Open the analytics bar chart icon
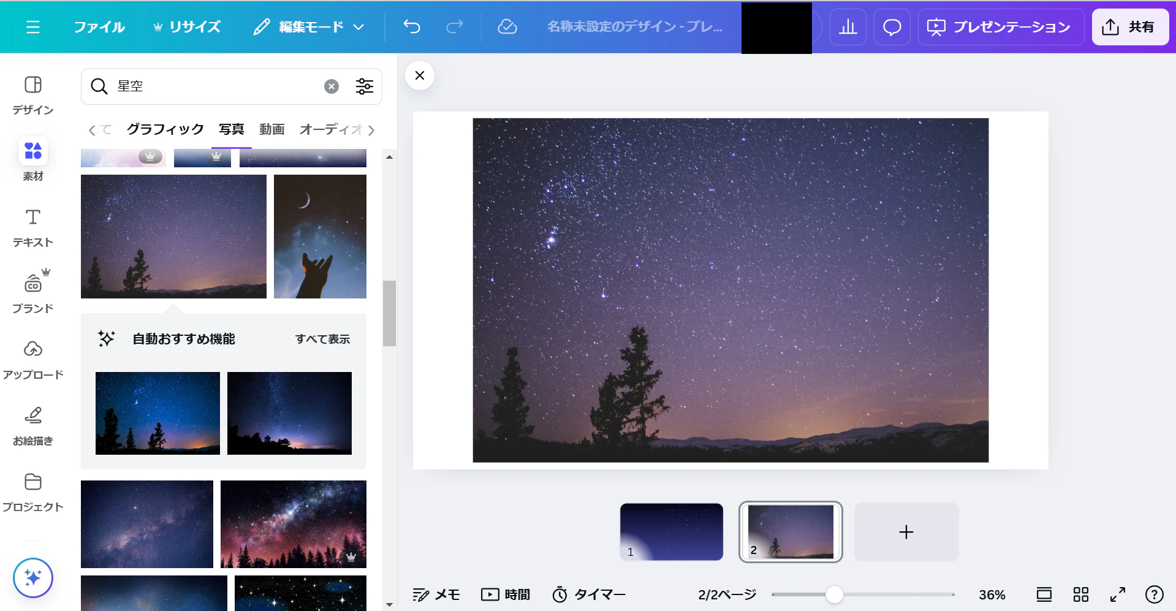The width and height of the screenshot is (1176, 611). [848, 27]
